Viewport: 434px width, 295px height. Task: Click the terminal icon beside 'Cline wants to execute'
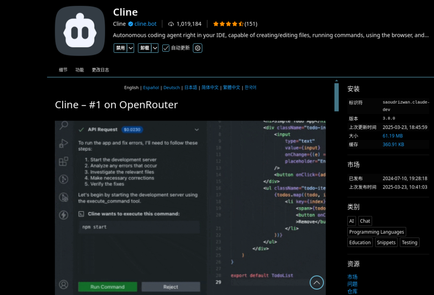pos(81,214)
